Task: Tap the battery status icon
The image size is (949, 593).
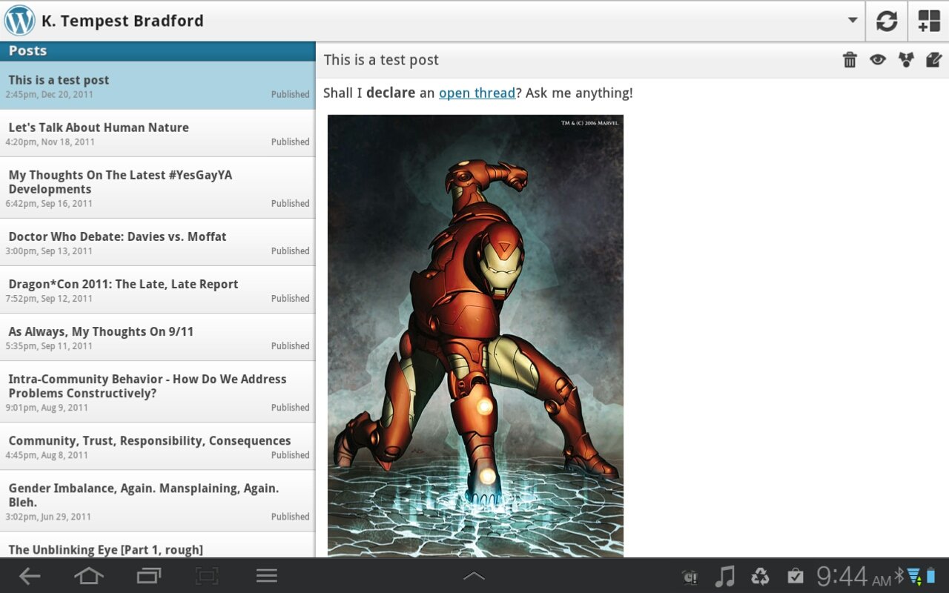Action: 931,576
